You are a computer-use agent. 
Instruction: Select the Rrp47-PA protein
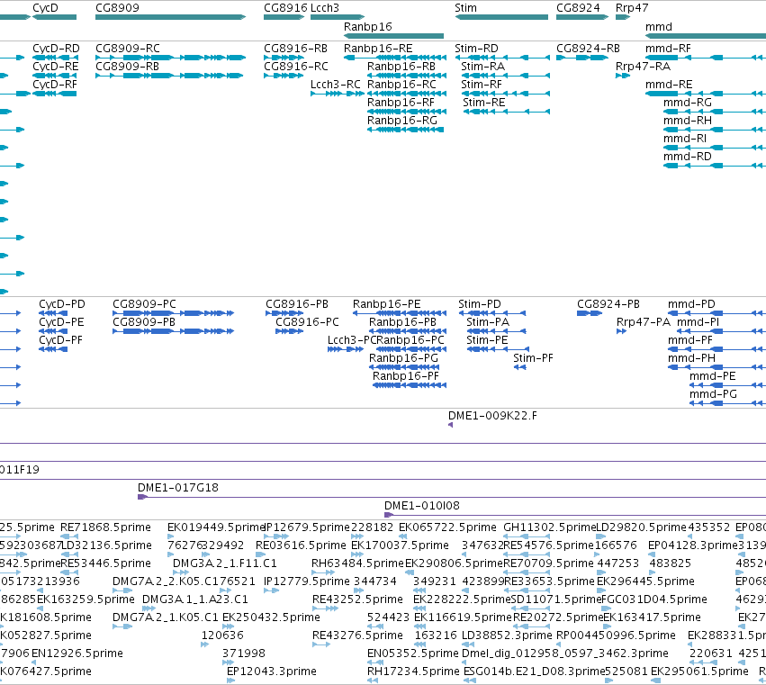click(x=621, y=331)
